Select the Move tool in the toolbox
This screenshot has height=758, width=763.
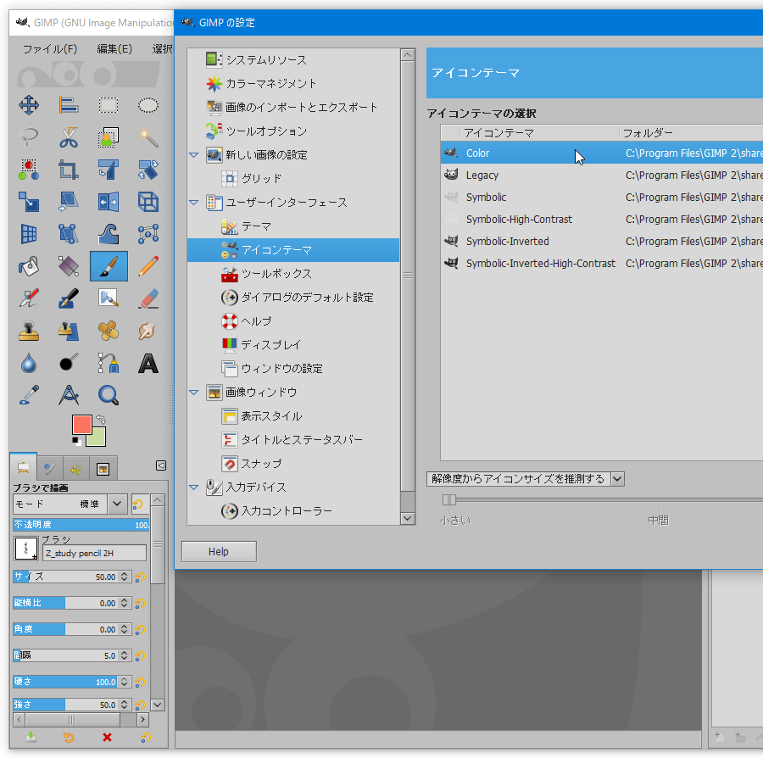pyautogui.click(x=29, y=105)
